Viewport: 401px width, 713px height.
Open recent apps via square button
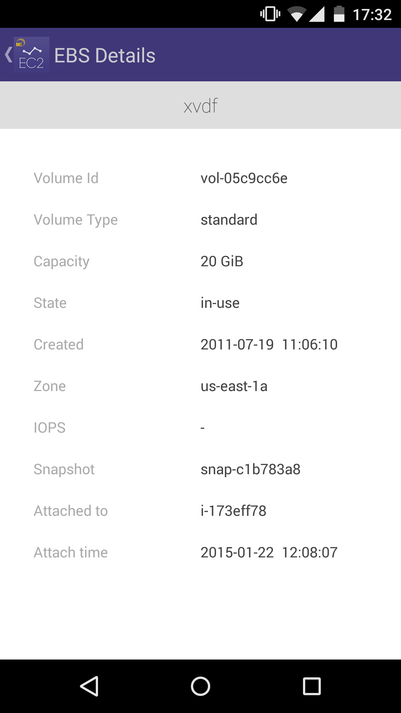click(x=312, y=686)
